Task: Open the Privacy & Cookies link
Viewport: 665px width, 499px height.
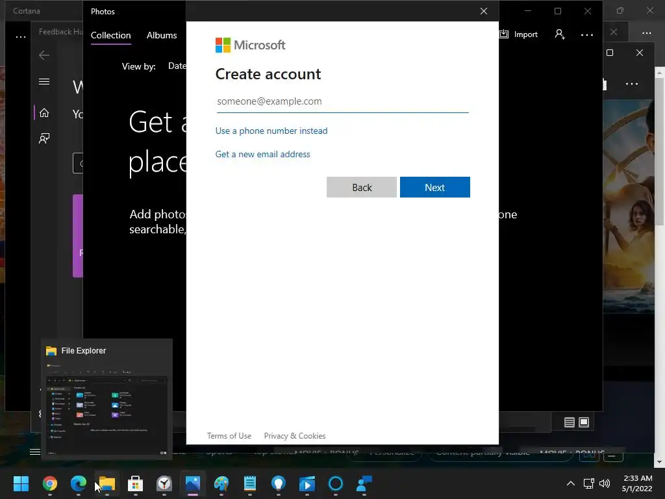Action: [295, 436]
